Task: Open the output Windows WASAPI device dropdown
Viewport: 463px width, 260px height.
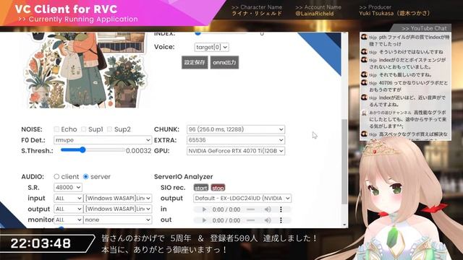Action: coord(118,209)
